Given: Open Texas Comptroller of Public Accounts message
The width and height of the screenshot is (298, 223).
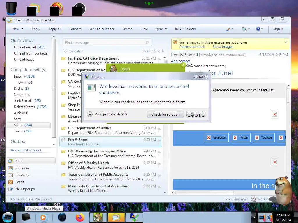Looking at the screenshot, I should click(111, 177).
